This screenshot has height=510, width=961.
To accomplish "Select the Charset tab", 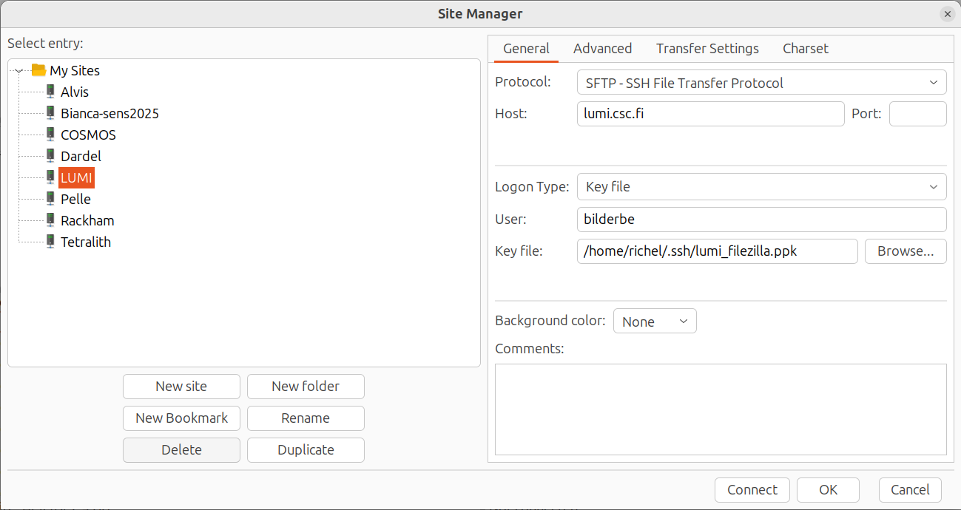I will 805,48.
